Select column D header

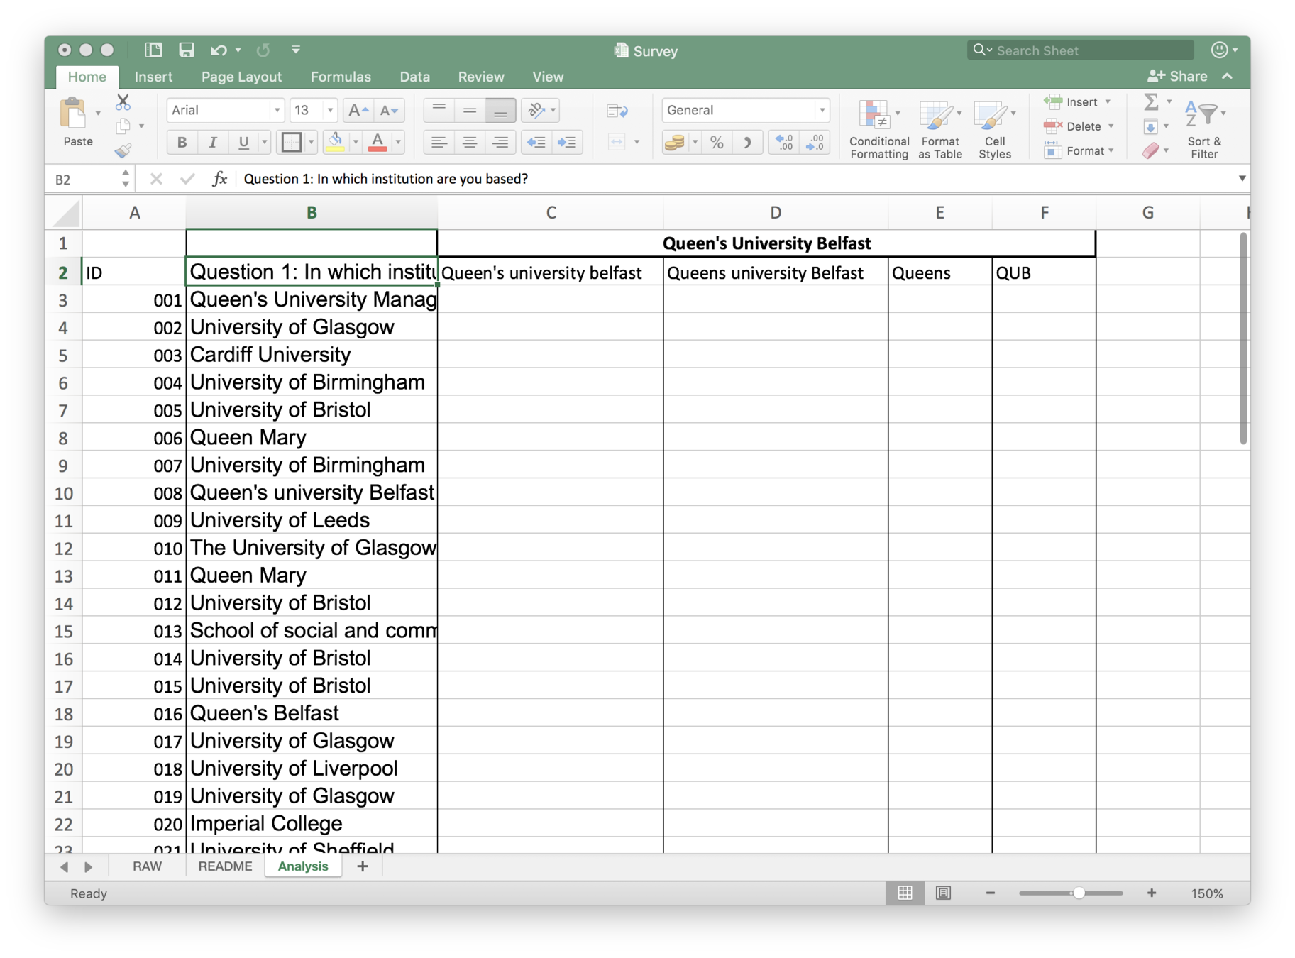click(x=776, y=212)
